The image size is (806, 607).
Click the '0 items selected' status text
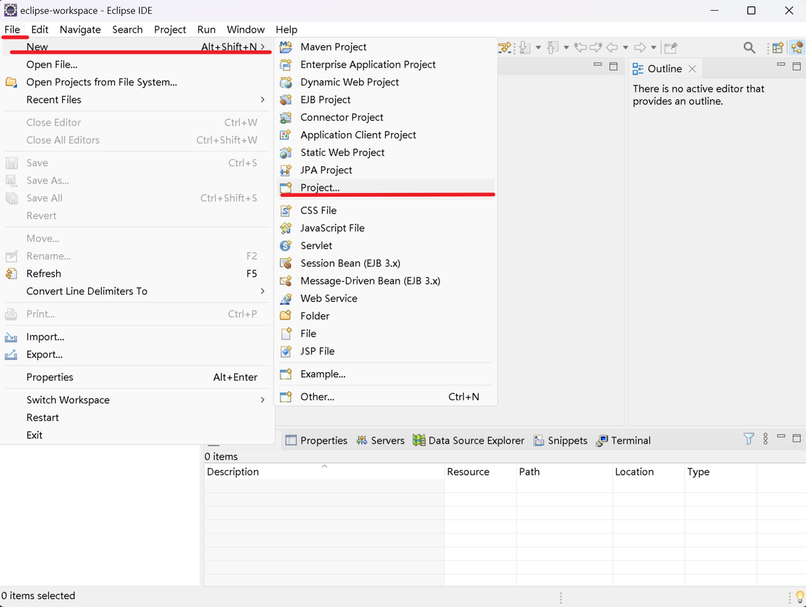click(38, 596)
